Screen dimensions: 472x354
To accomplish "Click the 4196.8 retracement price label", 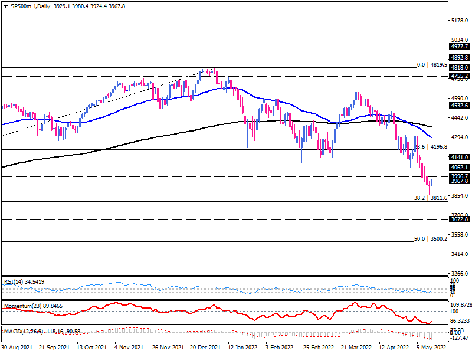I will tap(438, 147).
